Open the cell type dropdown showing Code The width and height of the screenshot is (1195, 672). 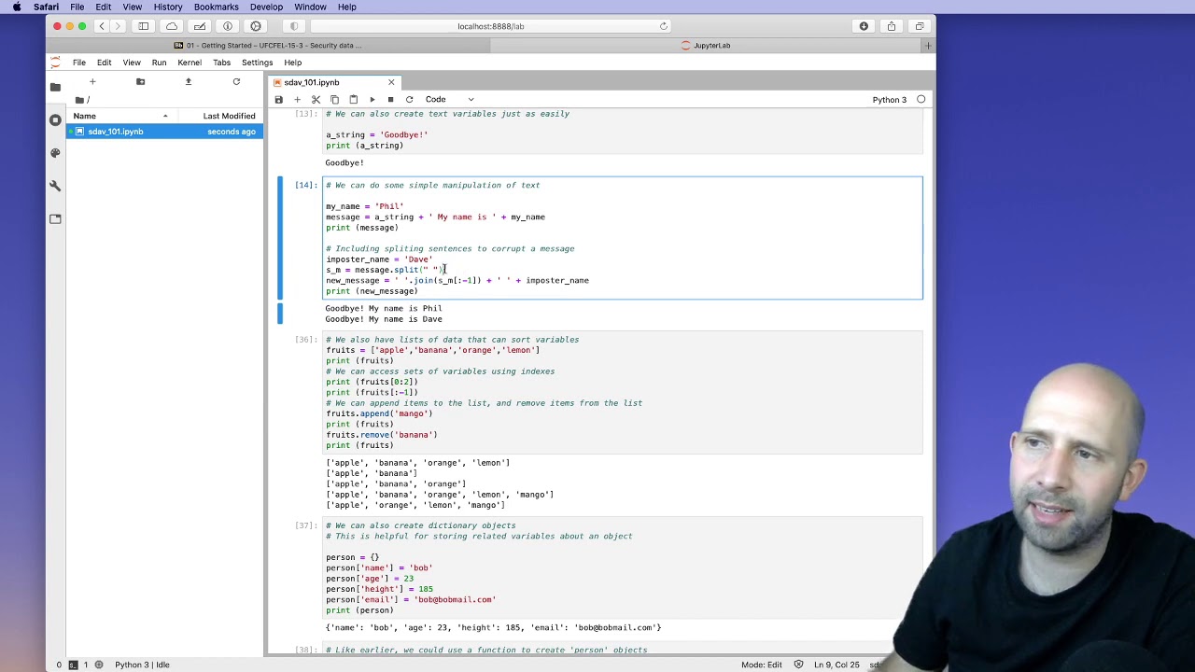pyautogui.click(x=450, y=99)
